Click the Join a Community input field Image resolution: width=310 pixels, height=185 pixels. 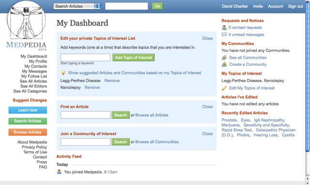coord(85,142)
